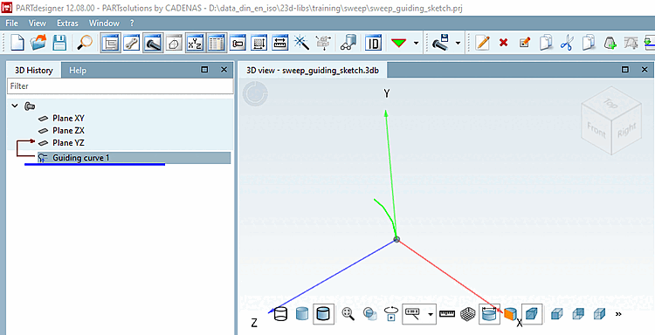Open the Window menu
Image resolution: width=655 pixels, height=335 pixels.
[104, 23]
